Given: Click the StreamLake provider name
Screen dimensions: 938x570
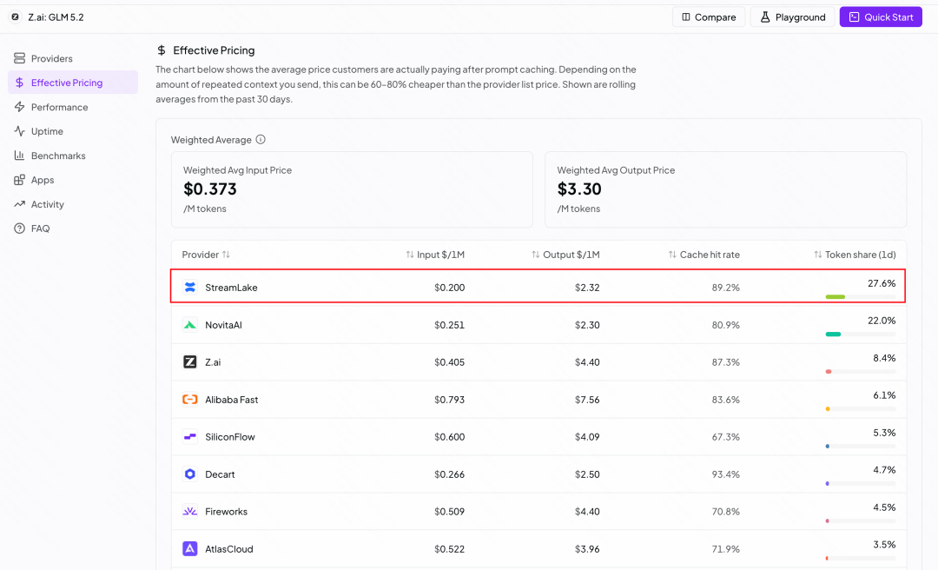Looking at the screenshot, I should pyautogui.click(x=231, y=288).
